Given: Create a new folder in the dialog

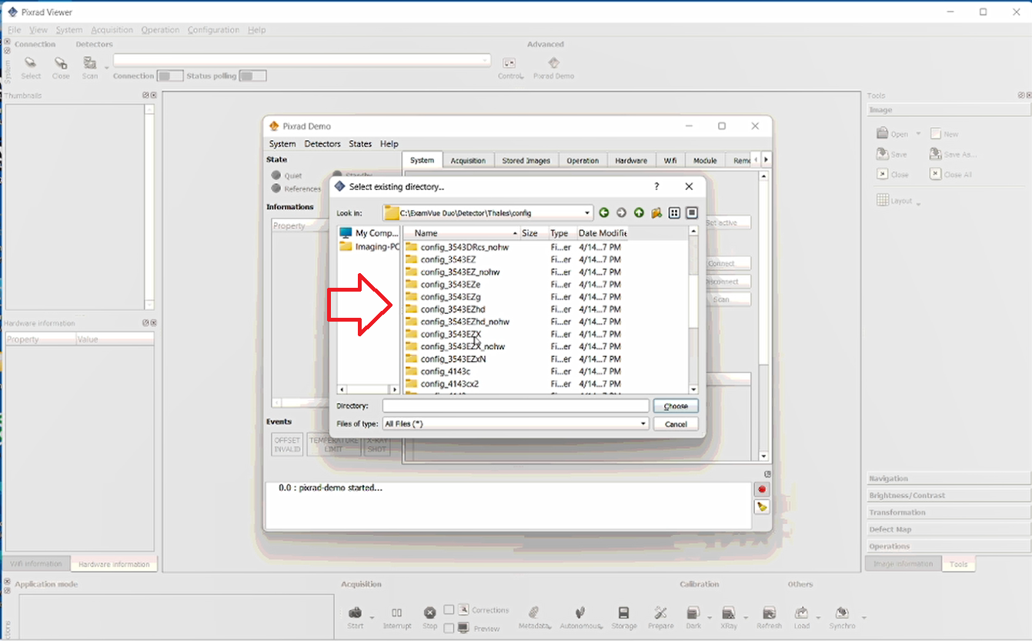Looking at the screenshot, I should pyautogui.click(x=656, y=213).
